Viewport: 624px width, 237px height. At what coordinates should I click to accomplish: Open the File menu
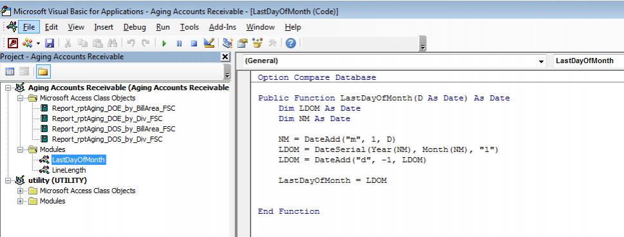[28, 27]
